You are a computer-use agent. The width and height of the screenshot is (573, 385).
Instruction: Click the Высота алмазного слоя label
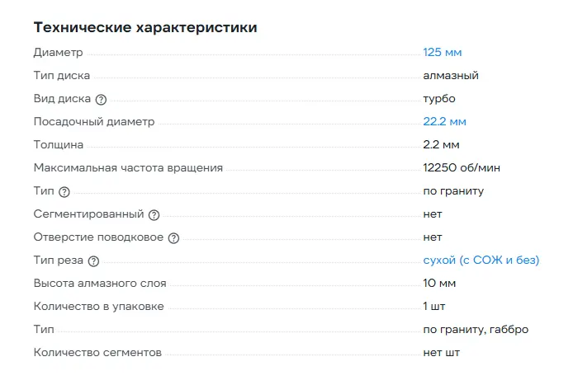(x=100, y=284)
